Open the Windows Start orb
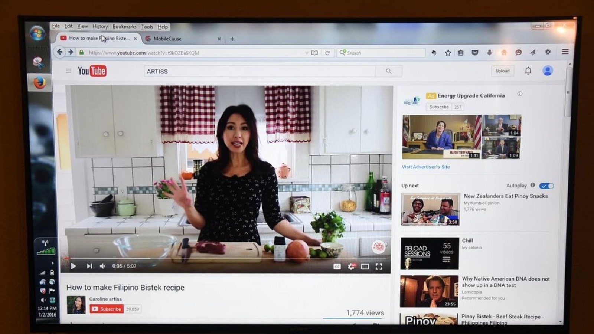 (37, 34)
